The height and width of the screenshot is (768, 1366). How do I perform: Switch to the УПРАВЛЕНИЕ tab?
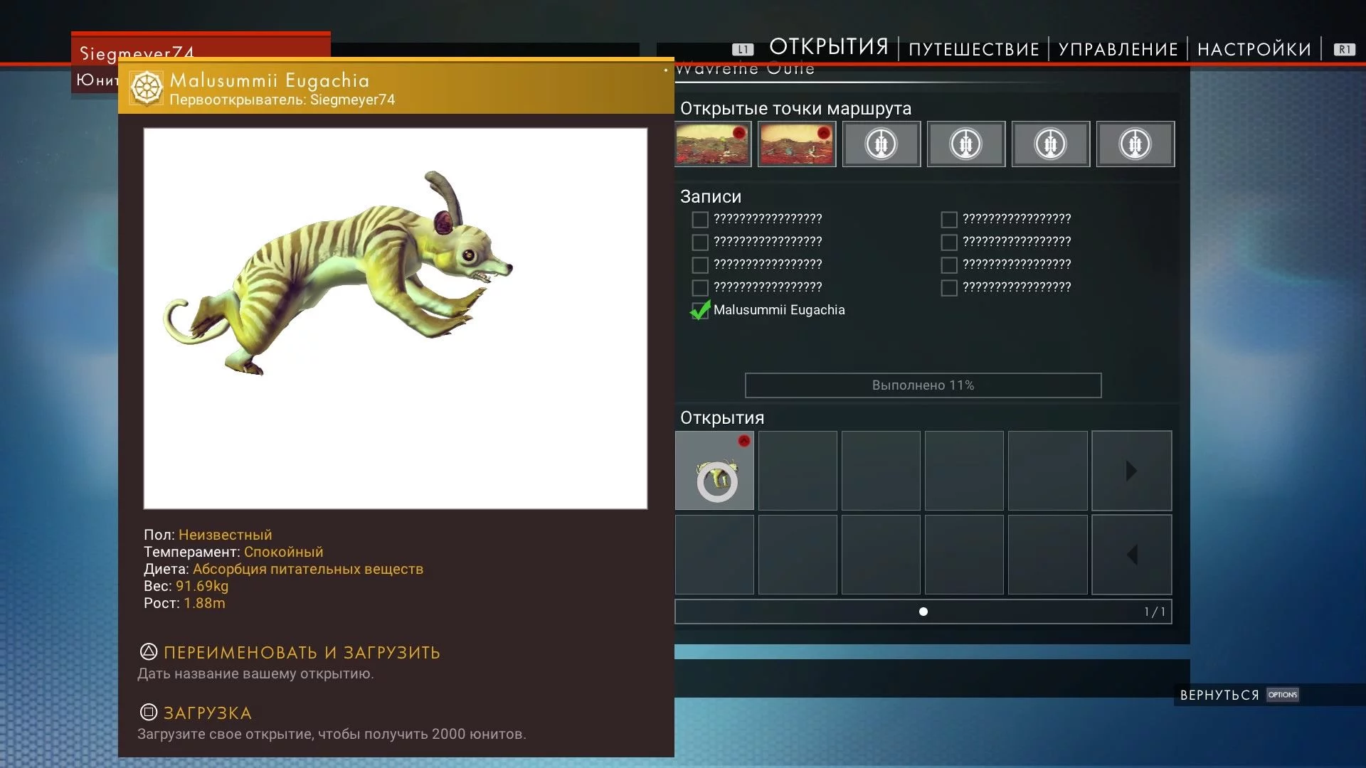[1118, 49]
